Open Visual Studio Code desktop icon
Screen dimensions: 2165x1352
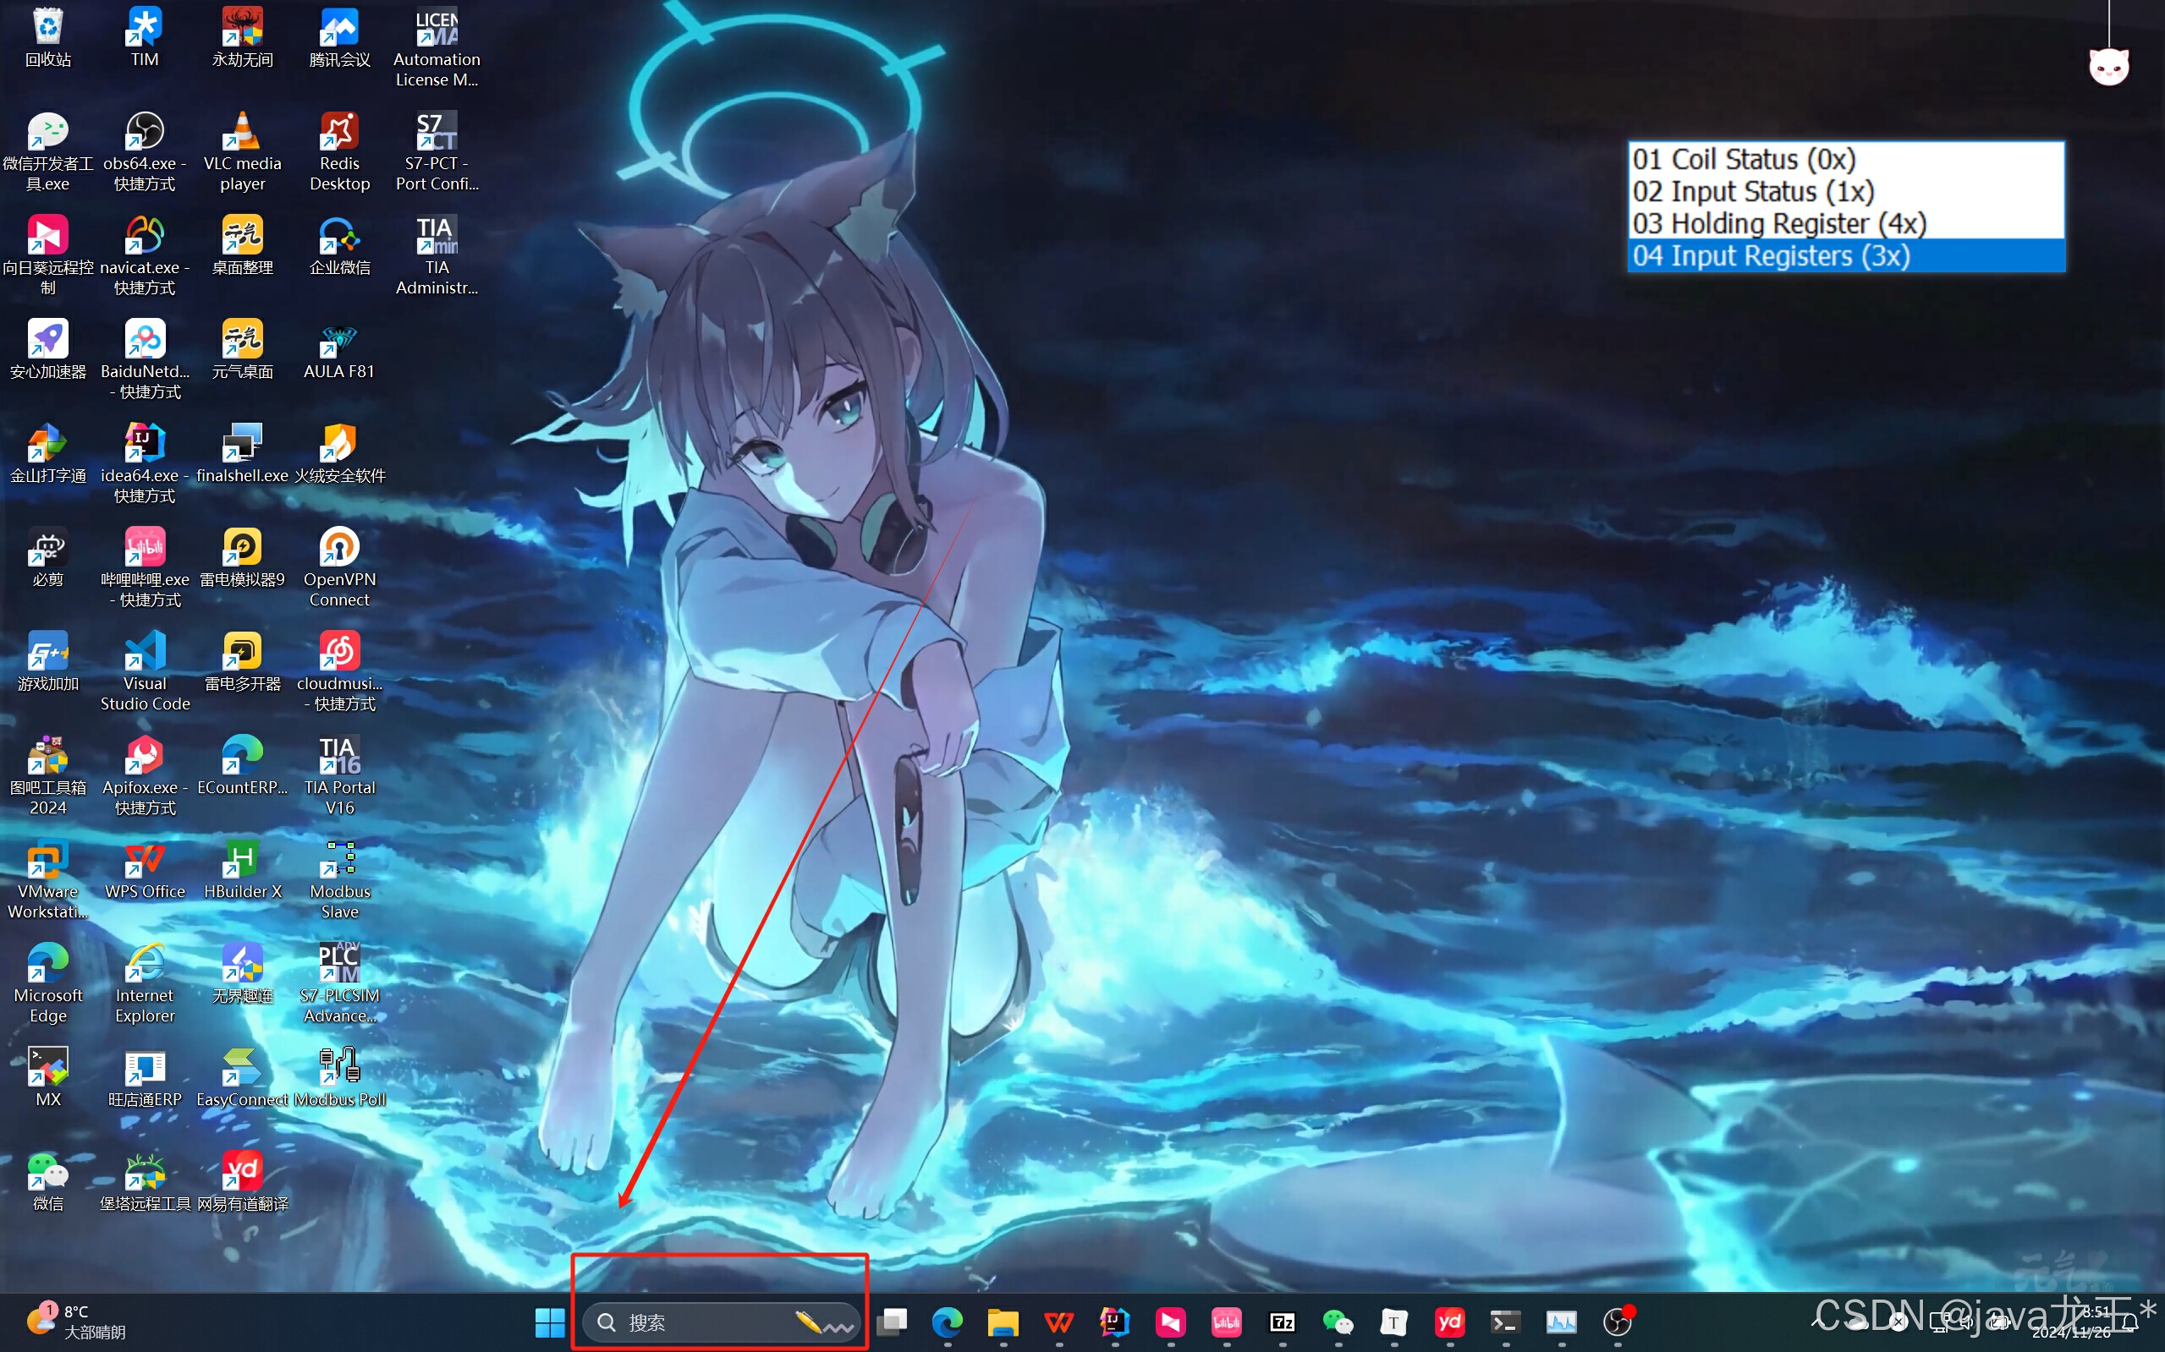point(145,652)
